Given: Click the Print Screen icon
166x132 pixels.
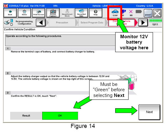Looking at the screenshot, I should 39,13.
